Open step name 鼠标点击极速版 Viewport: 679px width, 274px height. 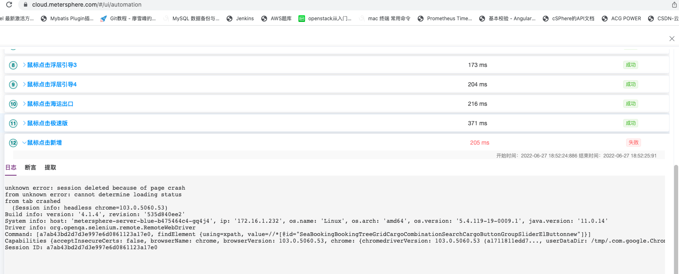(x=47, y=123)
